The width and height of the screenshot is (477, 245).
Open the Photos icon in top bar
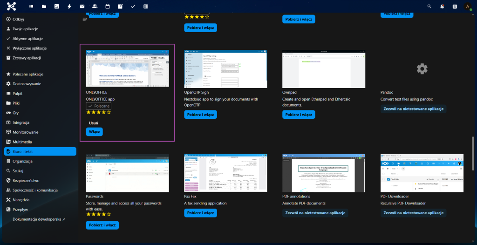(56, 7)
